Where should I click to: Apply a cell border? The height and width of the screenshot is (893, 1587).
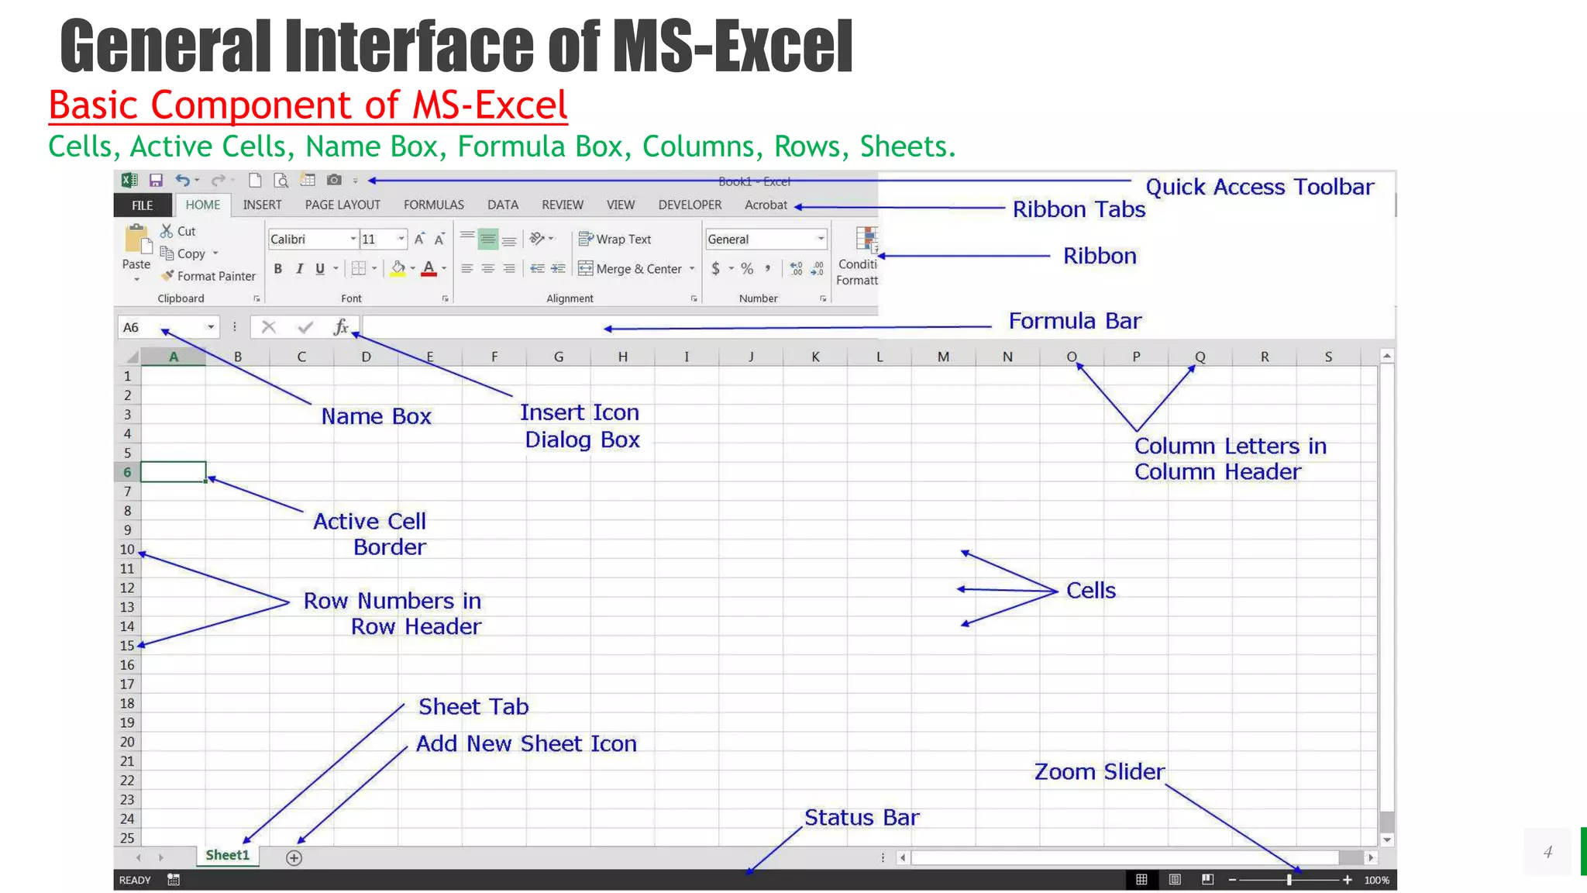tap(359, 269)
